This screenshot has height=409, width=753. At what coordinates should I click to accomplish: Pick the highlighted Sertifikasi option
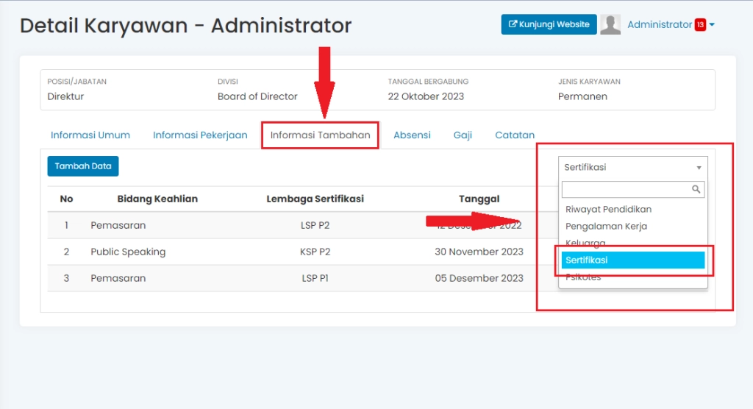click(632, 260)
